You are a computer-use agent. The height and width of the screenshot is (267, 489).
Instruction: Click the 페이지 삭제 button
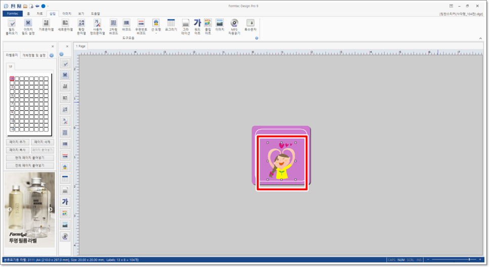[x=43, y=142]
